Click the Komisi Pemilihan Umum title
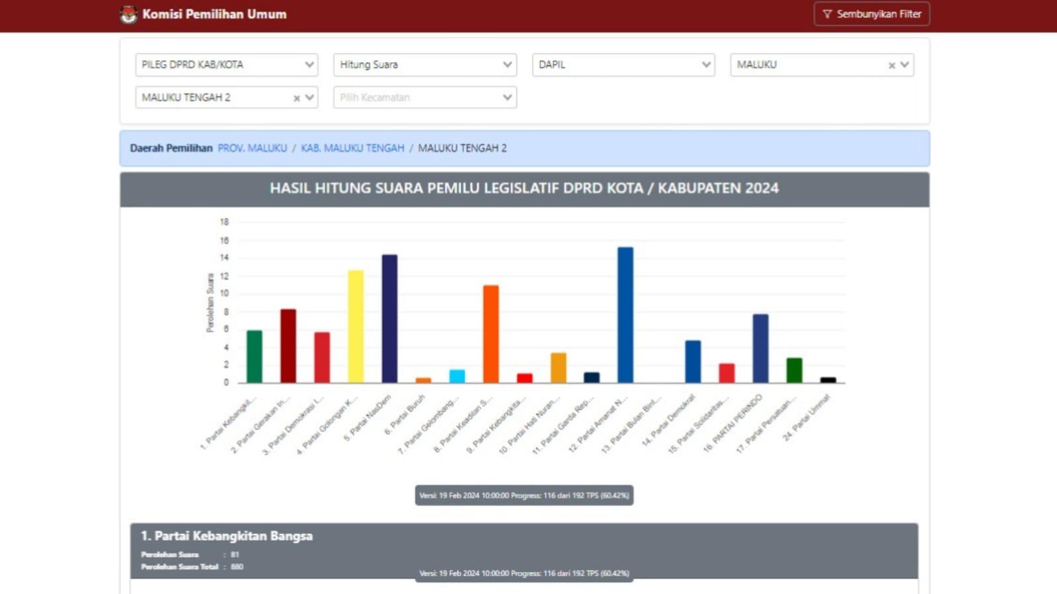The height and width of the screenshot is (594, 1057). [214, 14]
